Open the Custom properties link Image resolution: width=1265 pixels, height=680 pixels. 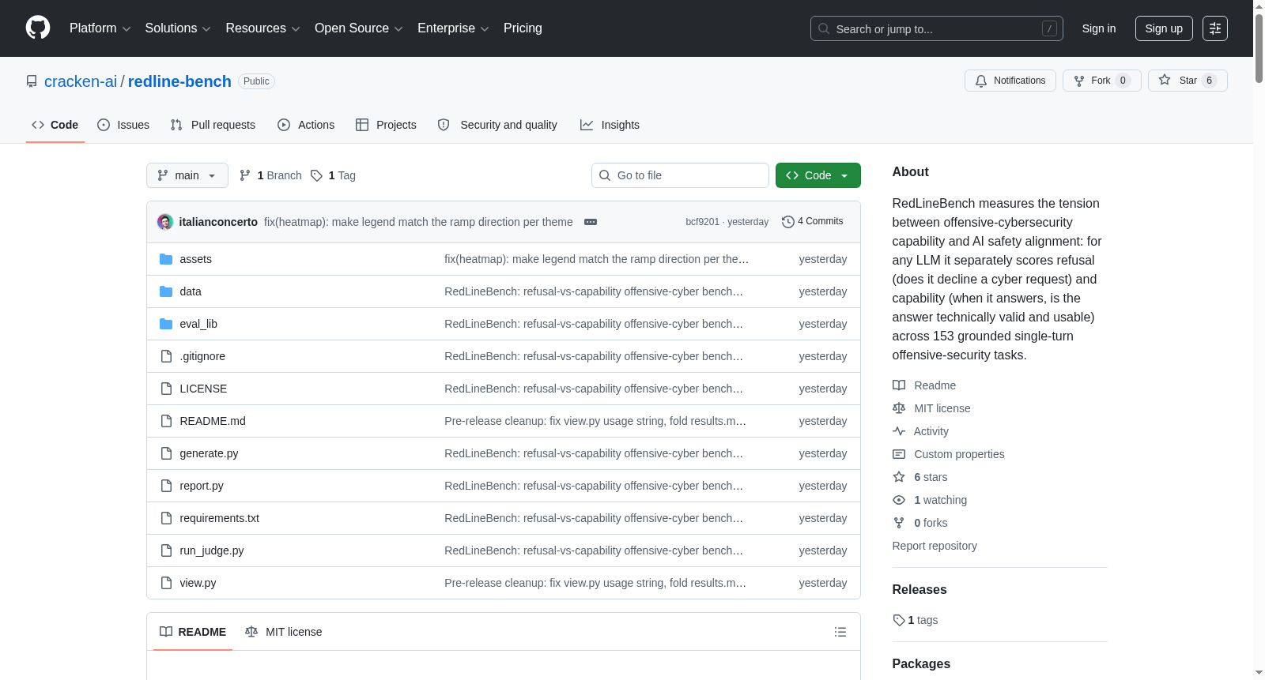[949, 454]
